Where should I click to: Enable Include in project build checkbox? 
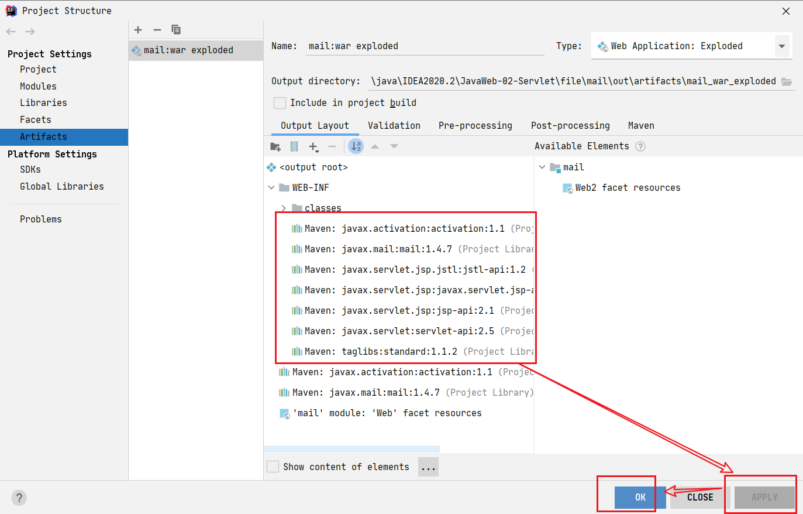(x=280, y=103)
